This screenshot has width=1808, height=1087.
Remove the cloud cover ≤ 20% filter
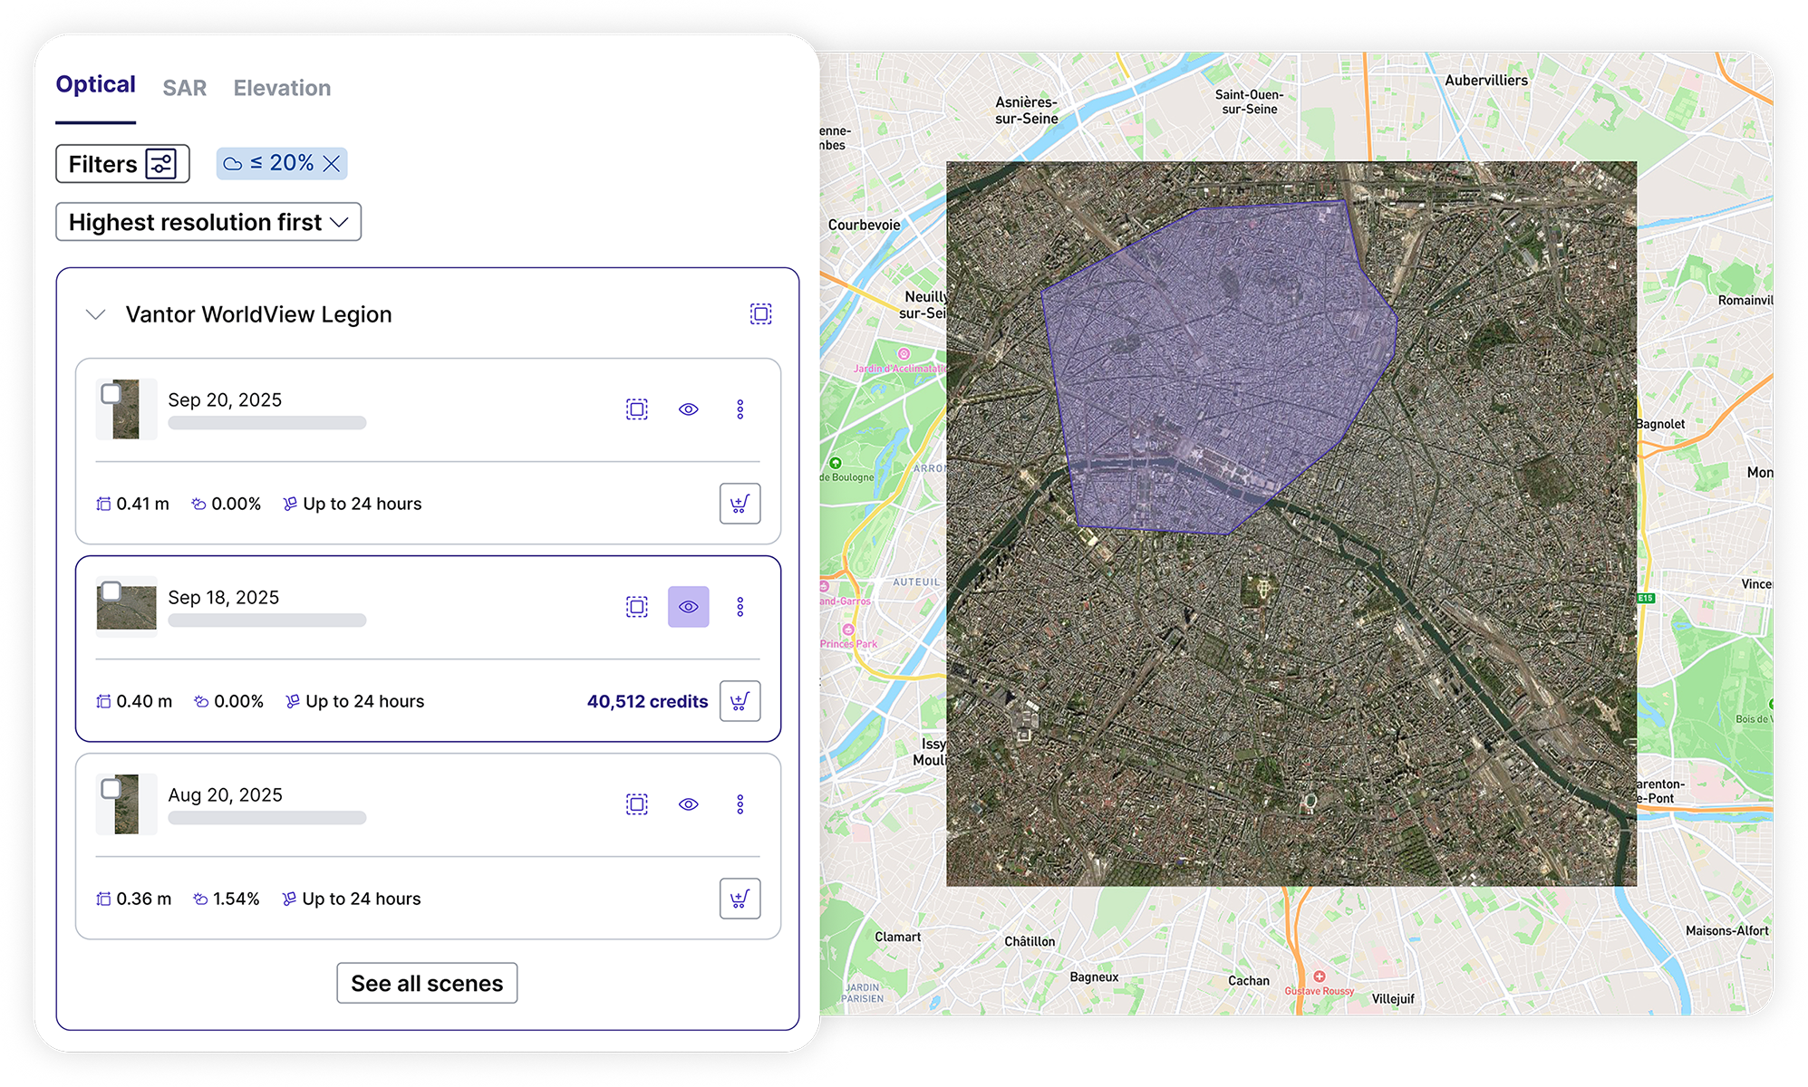click(x=332, y=164)
